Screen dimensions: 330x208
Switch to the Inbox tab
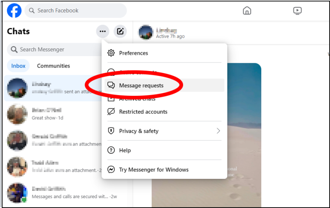18,66
